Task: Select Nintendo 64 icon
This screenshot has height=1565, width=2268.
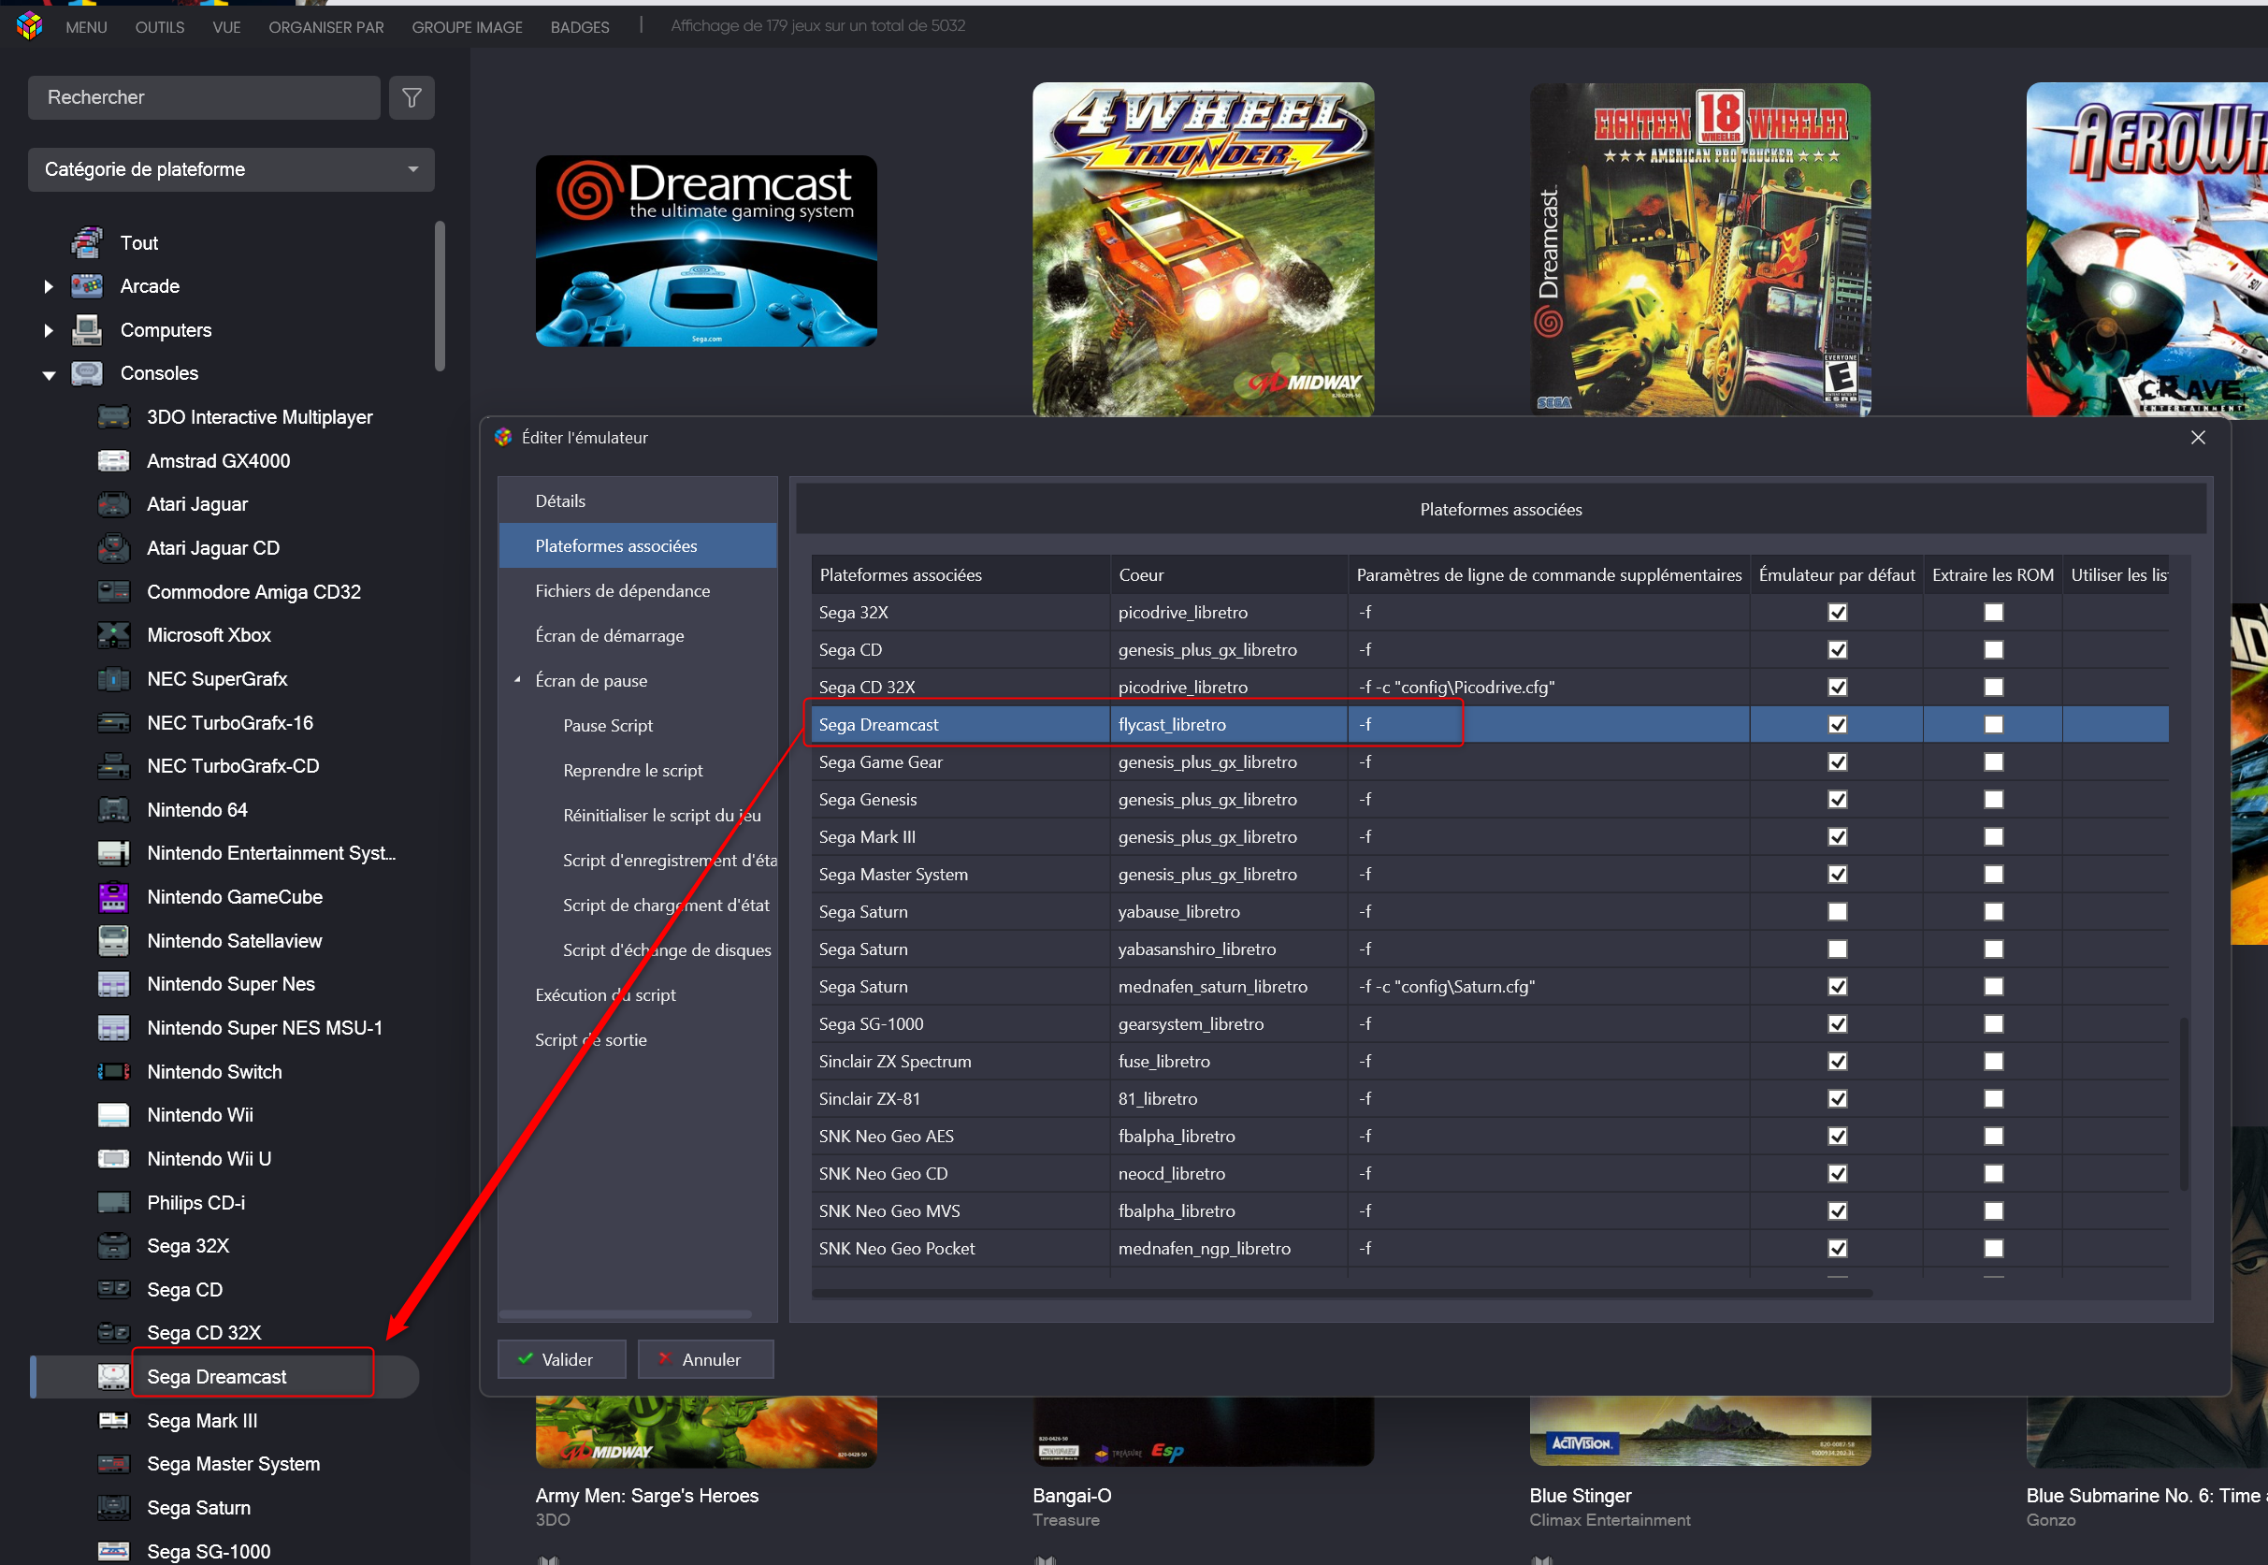Action: coord(114,809)
